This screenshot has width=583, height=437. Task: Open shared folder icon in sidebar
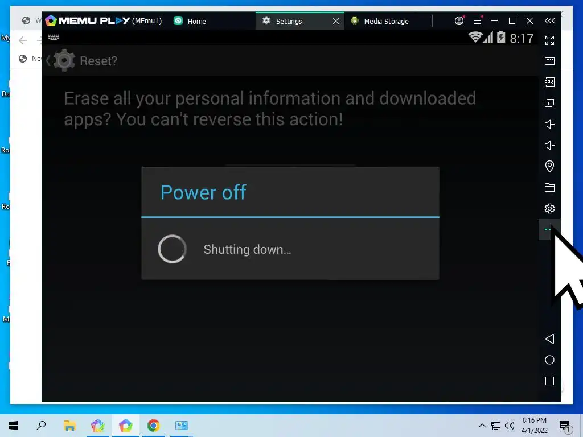tap(549, 187)
